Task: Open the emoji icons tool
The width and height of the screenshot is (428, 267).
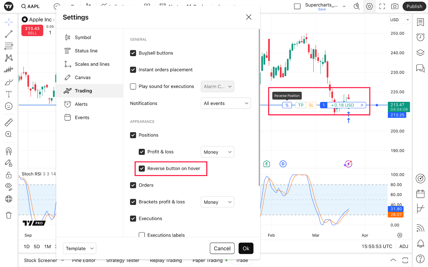Action: tap(9, 106)
